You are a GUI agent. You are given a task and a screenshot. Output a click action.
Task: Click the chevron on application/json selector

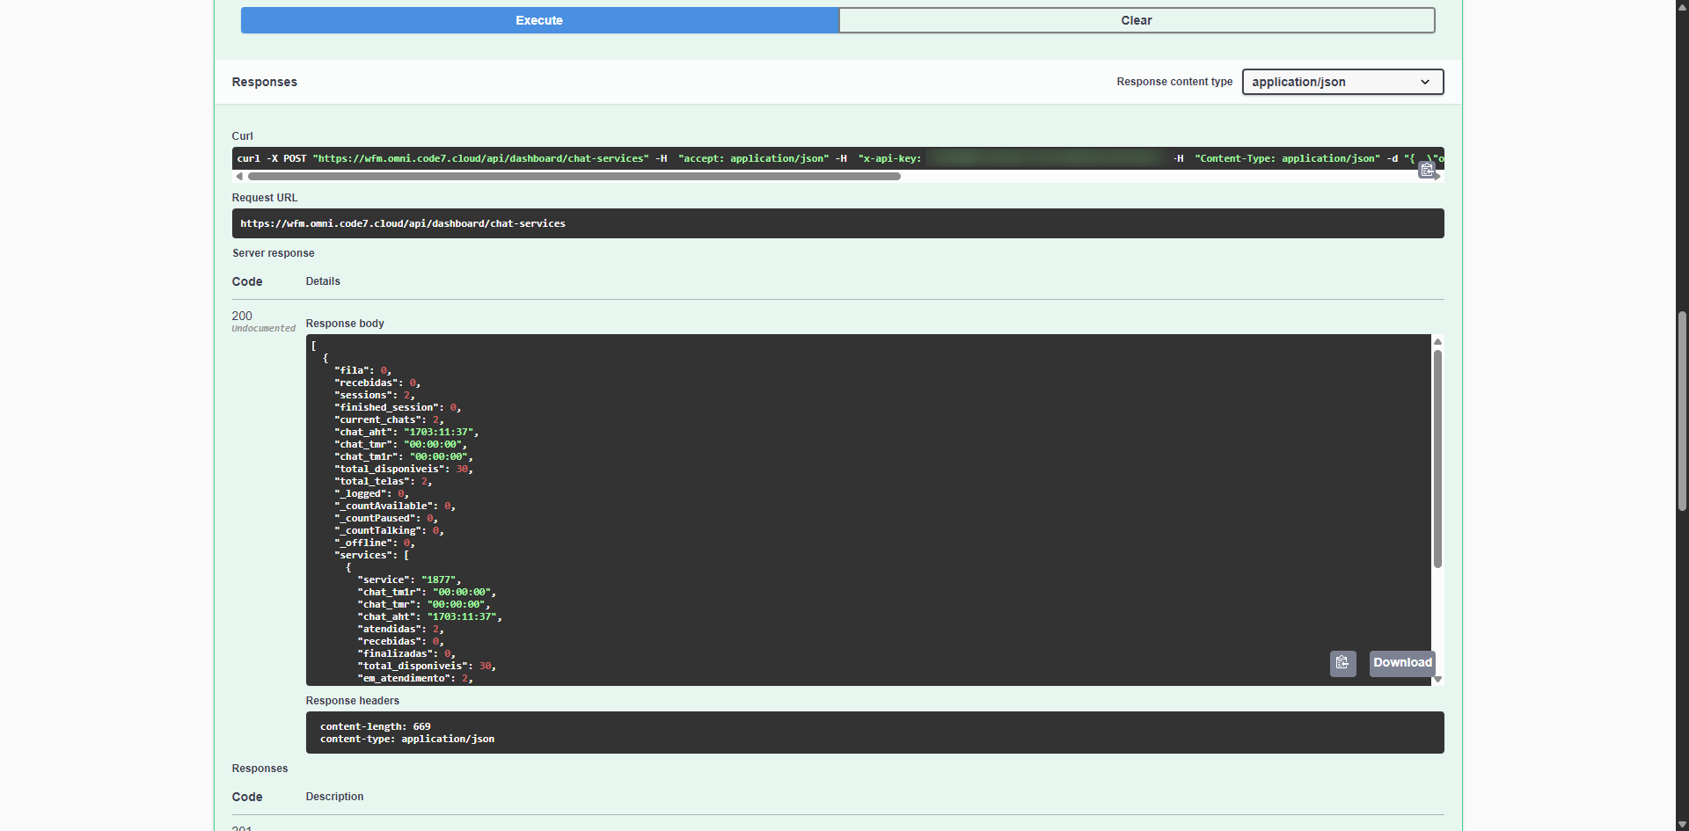(1425, 82)
